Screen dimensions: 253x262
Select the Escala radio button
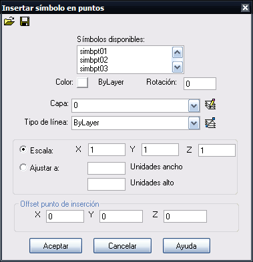coord(23,149)
